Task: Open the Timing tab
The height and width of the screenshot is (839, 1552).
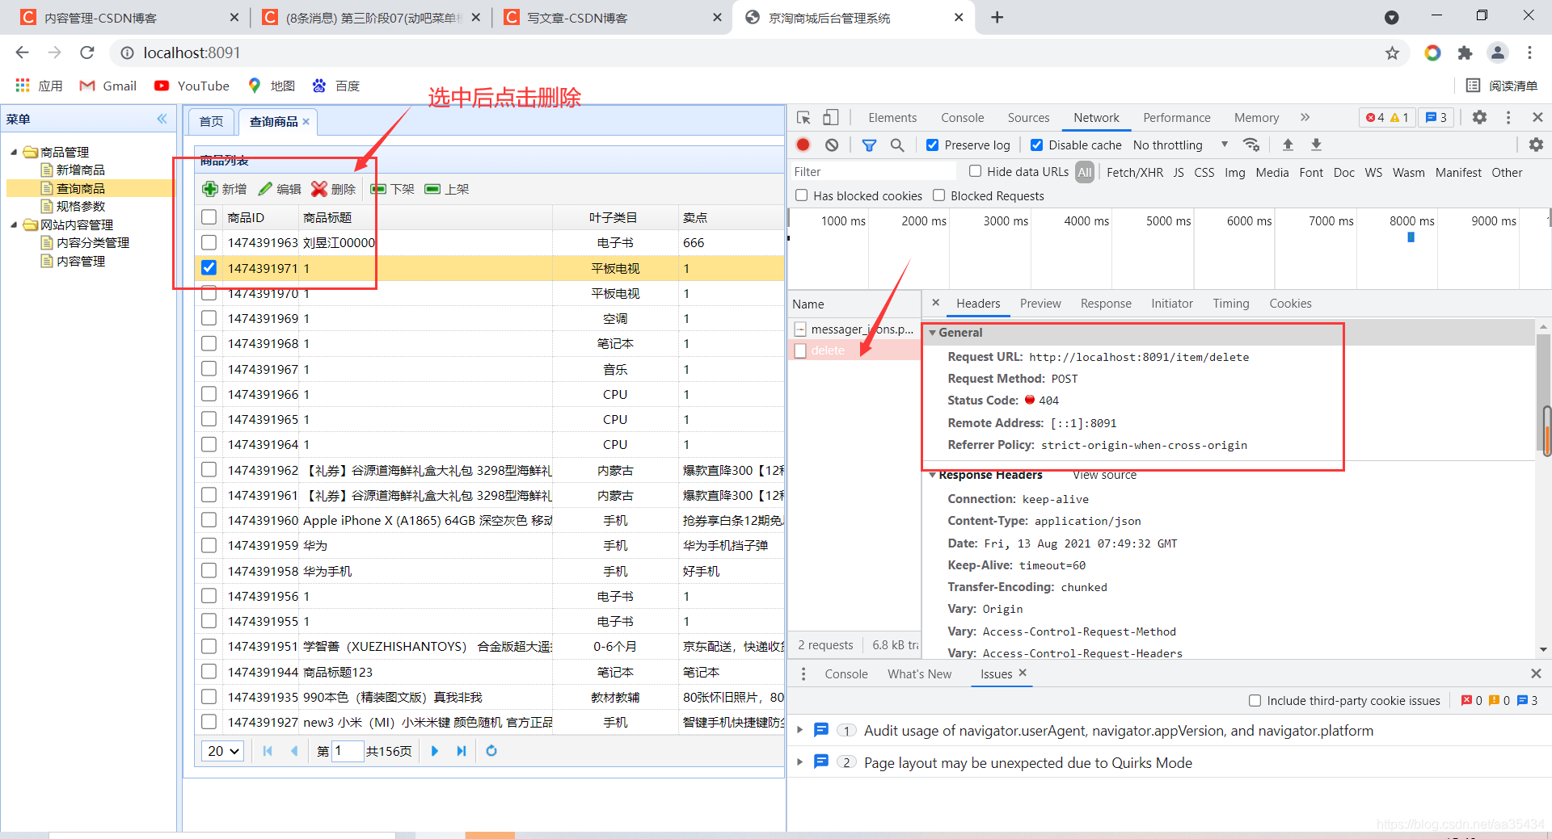Action: pyautogui.click(x=1230, y=304)
